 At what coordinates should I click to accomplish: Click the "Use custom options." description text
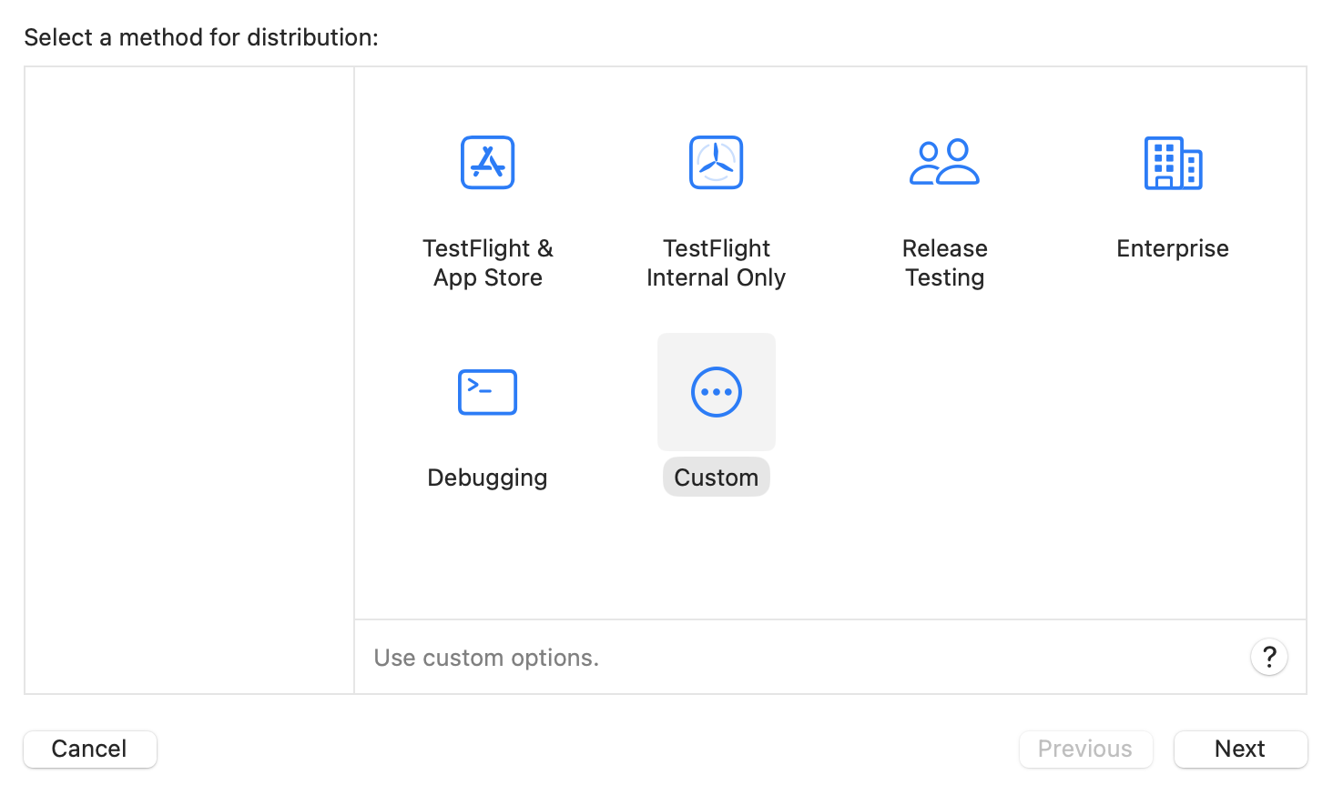click(486, 658)
